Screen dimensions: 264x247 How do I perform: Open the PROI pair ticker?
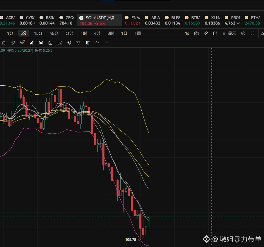[232, 20]
